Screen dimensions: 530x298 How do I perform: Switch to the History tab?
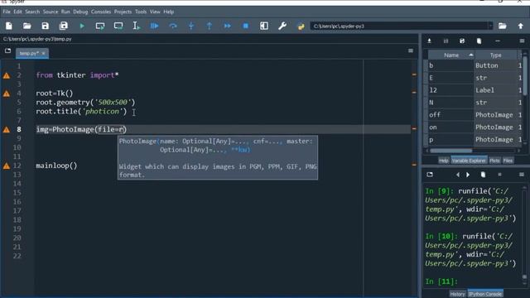click(457, 295)
